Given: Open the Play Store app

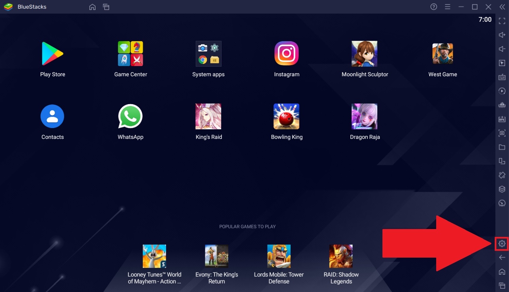Looking at the screenshot, I should tap(52, 53).
